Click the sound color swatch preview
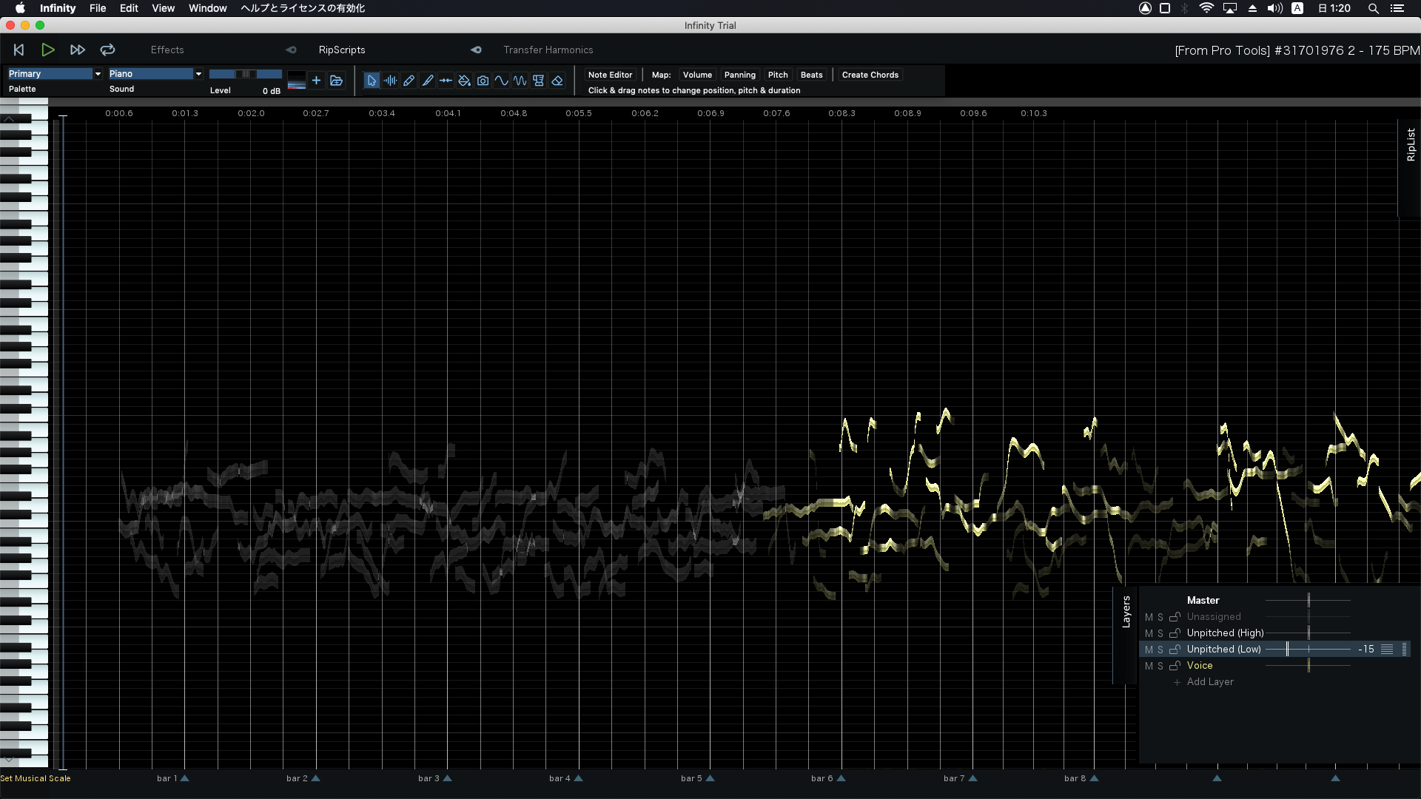The width and height of the screenshot is (1421, 799). (296, 81)
